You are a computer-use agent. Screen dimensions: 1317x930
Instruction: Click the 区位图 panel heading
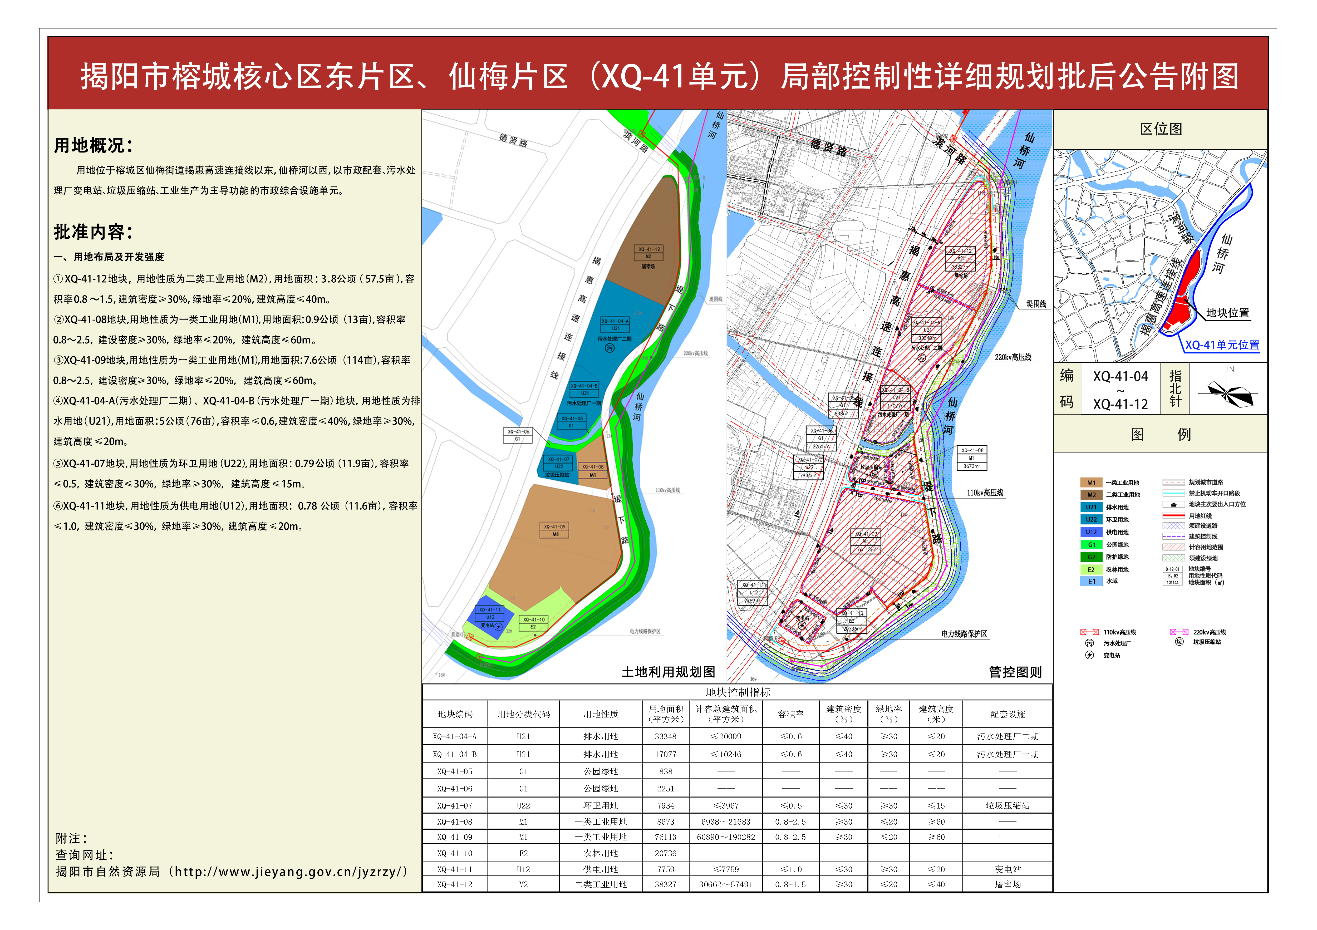tap(1161, 129)
